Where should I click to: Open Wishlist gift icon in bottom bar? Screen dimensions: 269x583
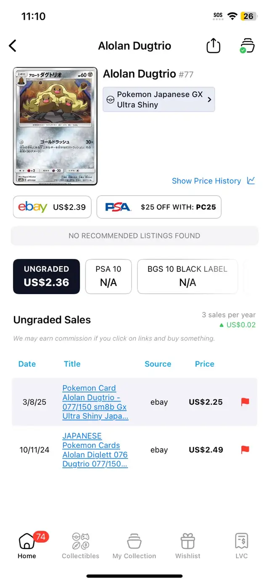click(188, 546)
